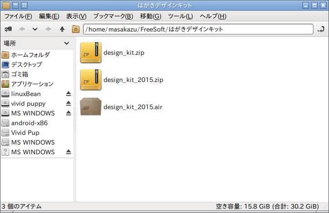
Task: Select the design_kit.zip file name
Action: pyautogui.click(x=124, y=52)
